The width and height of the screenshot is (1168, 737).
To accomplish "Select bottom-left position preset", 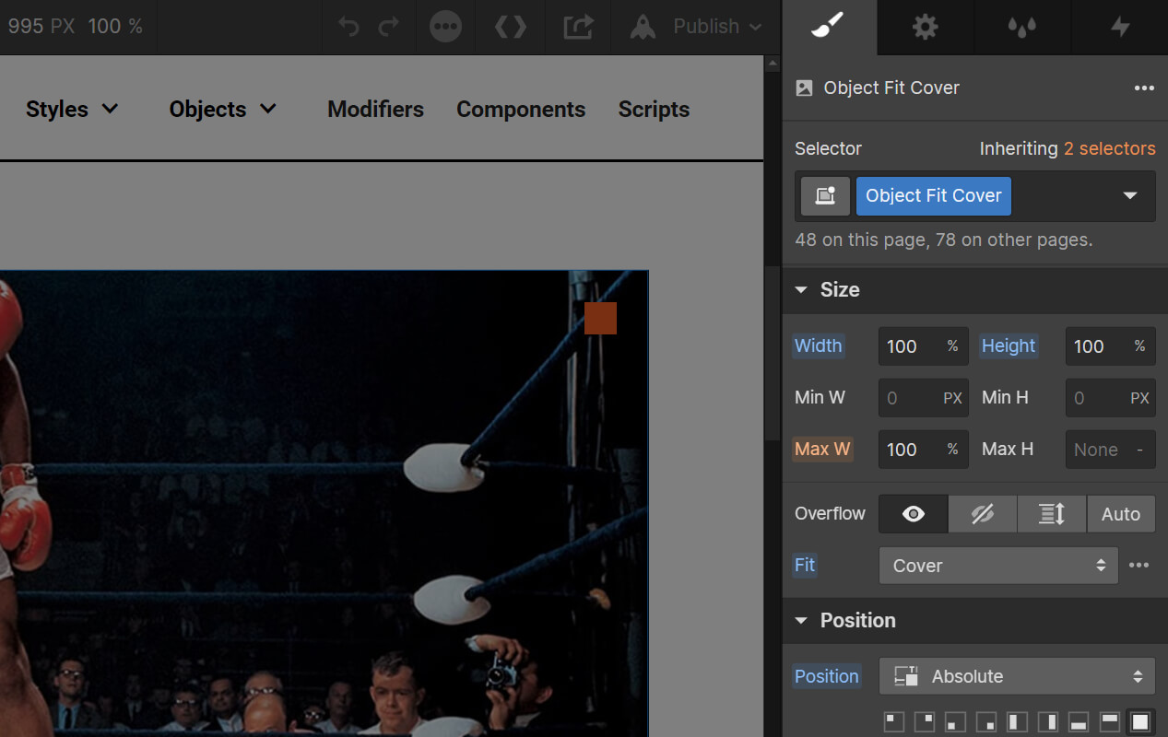I will [955, 721].
